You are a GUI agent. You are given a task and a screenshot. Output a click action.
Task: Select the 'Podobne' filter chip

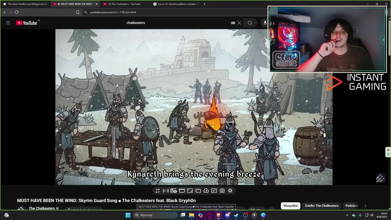(352, 206)
